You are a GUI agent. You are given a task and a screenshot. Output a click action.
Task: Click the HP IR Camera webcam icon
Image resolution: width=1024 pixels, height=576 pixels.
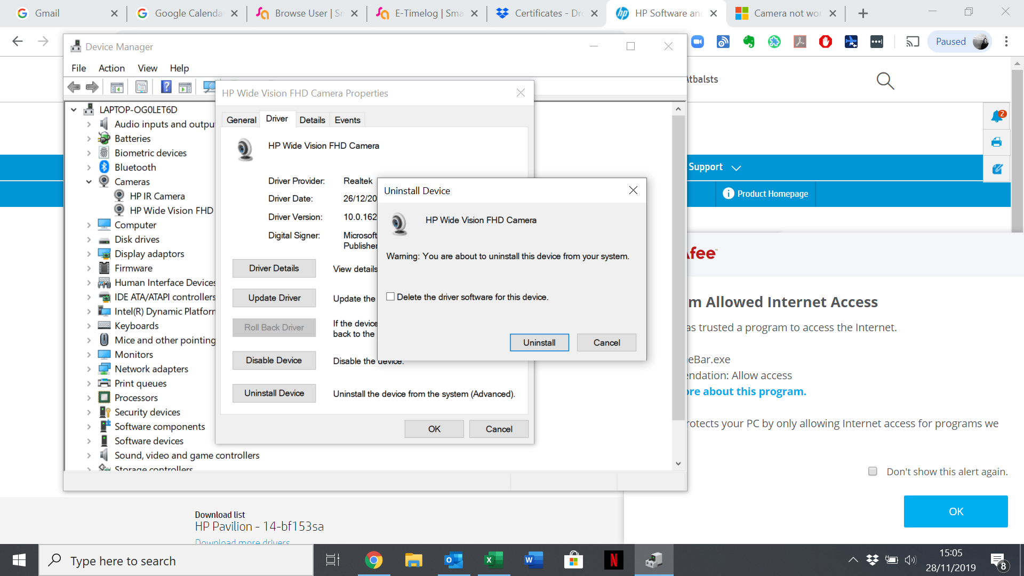tap(119, 196)
